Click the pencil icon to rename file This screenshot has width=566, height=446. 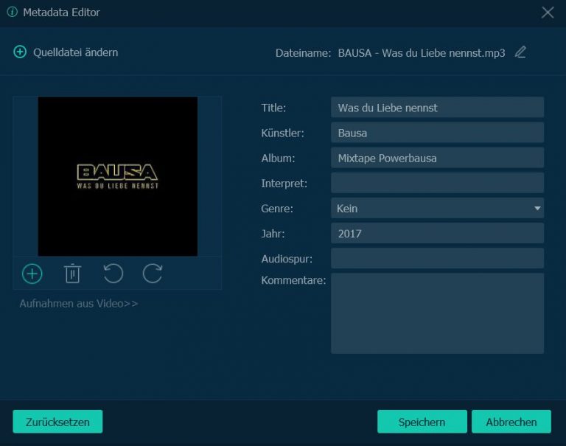[520, 52]
